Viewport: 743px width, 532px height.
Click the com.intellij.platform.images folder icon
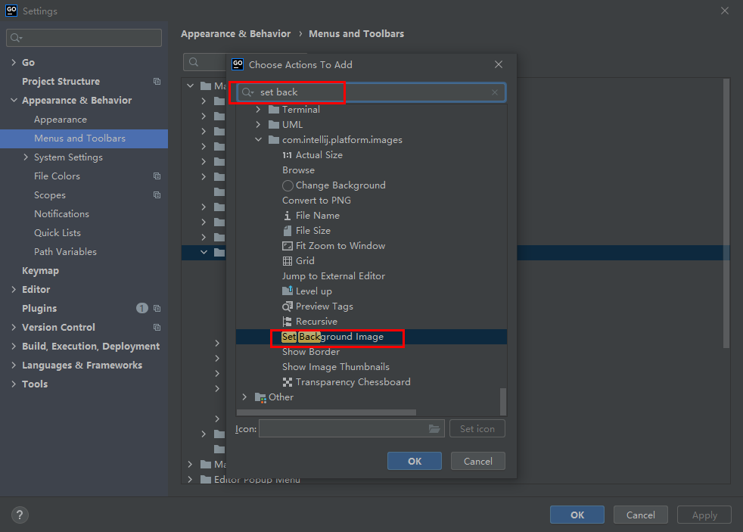point(274,140)
